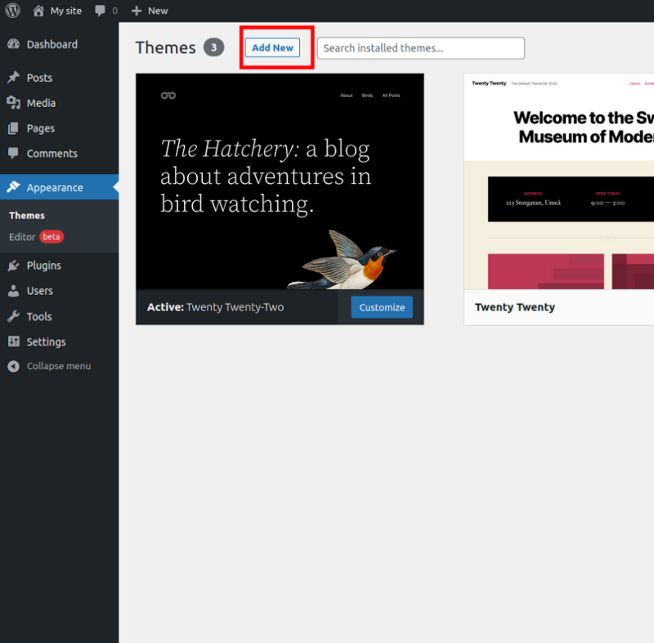Viewport: 654px width, 643px height.
Task: Click the Comments speech bubble sidebar icon
Action: [13, 154]
